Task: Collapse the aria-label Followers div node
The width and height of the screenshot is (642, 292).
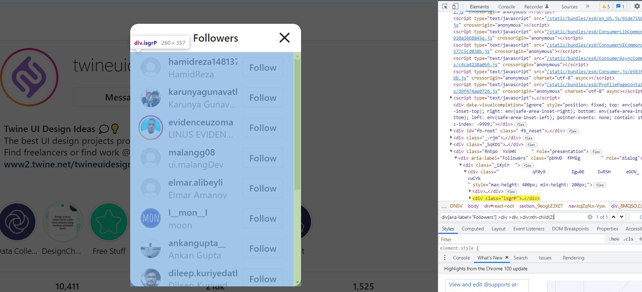Action: 456,158
